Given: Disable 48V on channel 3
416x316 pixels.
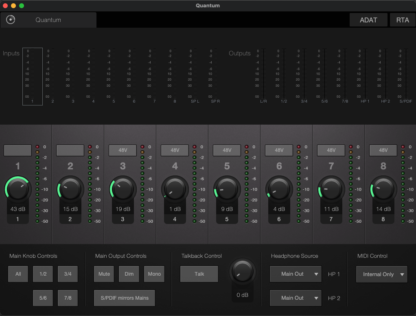Looking at the screenshot, I should tap(123, 150).
